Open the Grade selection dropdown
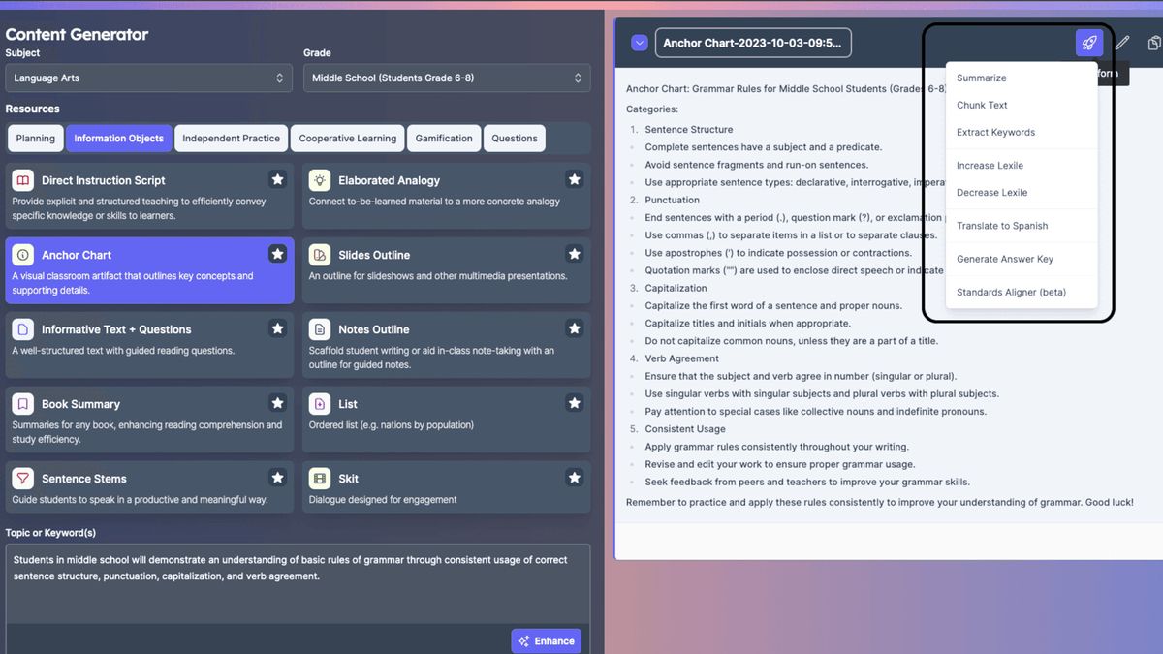Screen dimensions: 1163x654 [x=448, y=78]
